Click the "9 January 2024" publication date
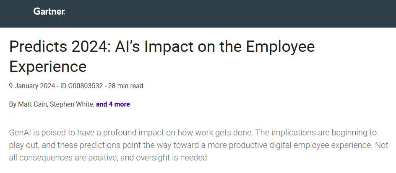This screenshot has height=173, width=396. (x=32, y=86)
